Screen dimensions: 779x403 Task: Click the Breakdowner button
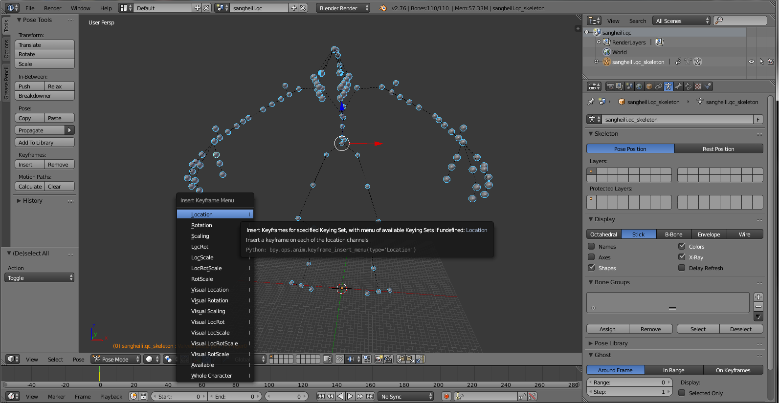(x=45, y=96)
